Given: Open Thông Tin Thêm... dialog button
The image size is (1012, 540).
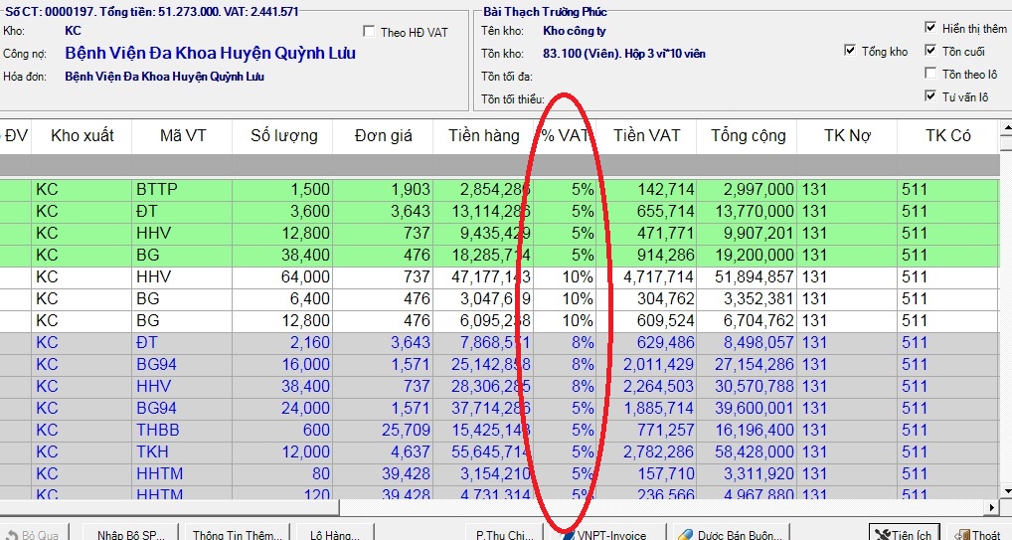Looking at the screenshot, I should pos(238,534).
